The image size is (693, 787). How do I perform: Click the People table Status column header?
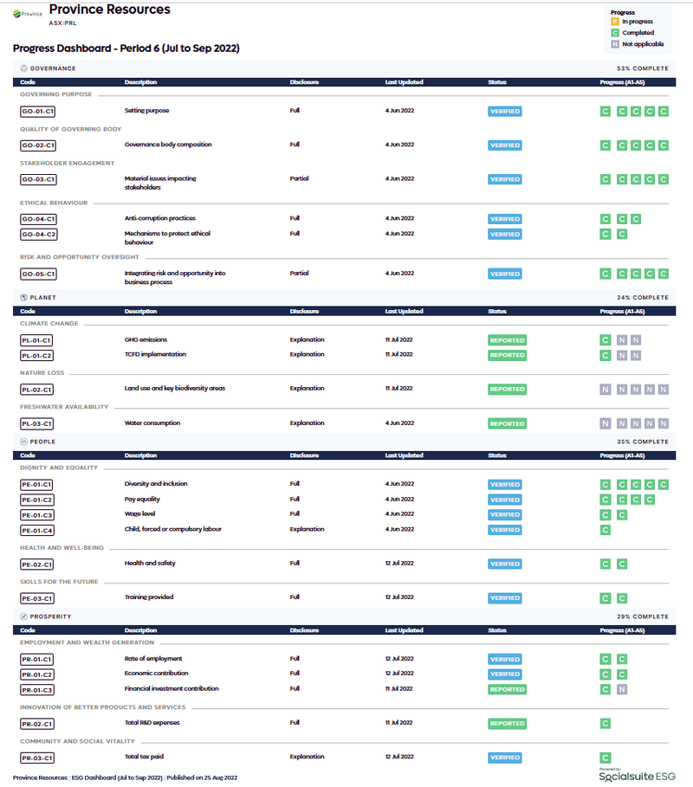[x=497, y=455]
